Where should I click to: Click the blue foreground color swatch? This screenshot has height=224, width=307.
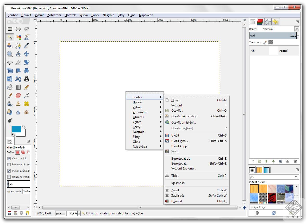click(16, 129)
